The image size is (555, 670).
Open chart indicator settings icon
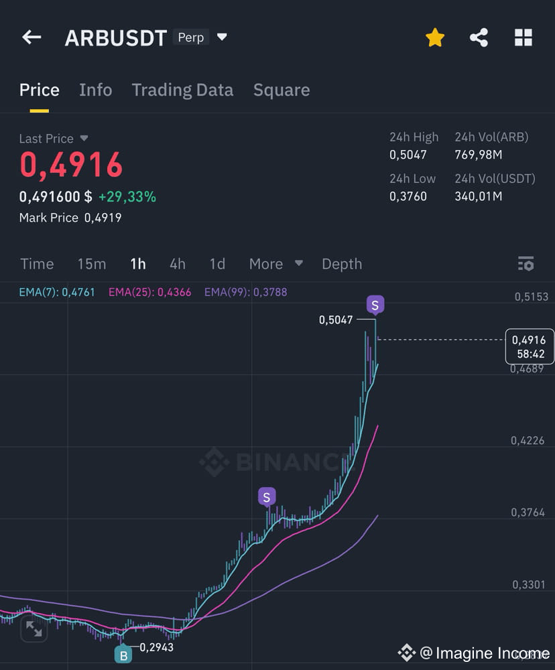[x=526, y=263]
